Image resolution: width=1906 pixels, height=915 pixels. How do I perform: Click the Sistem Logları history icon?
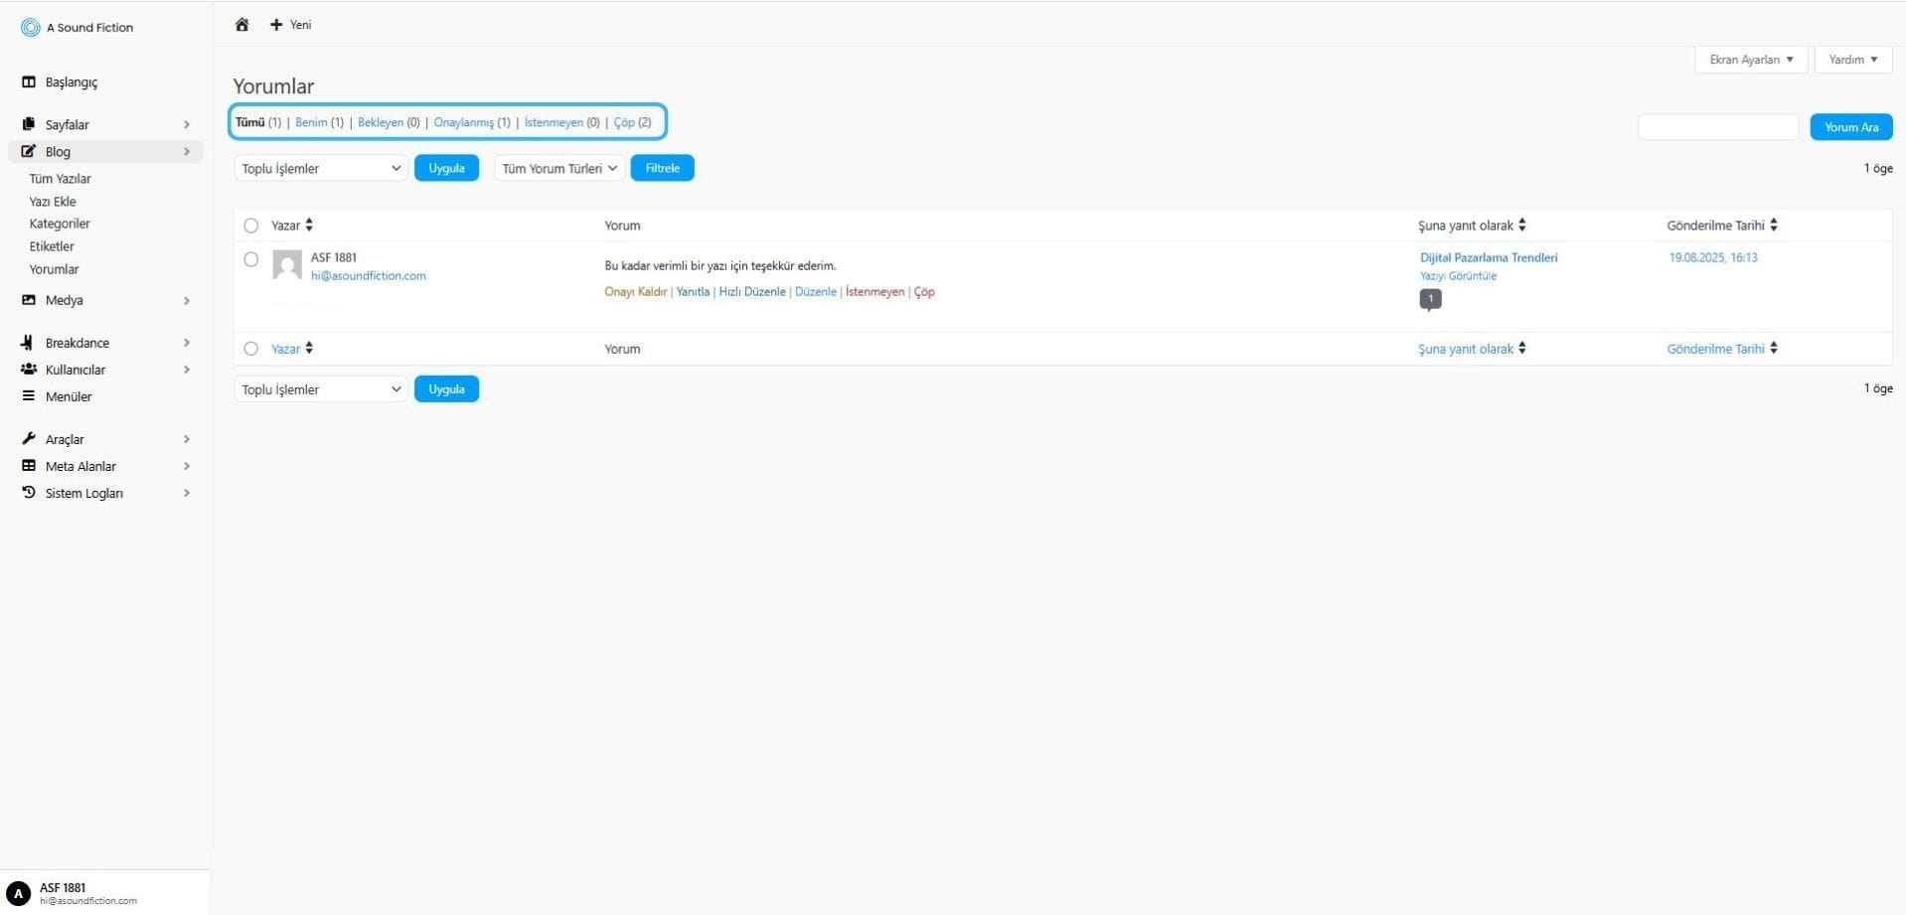pyautogui.click(x=29, y=493)
